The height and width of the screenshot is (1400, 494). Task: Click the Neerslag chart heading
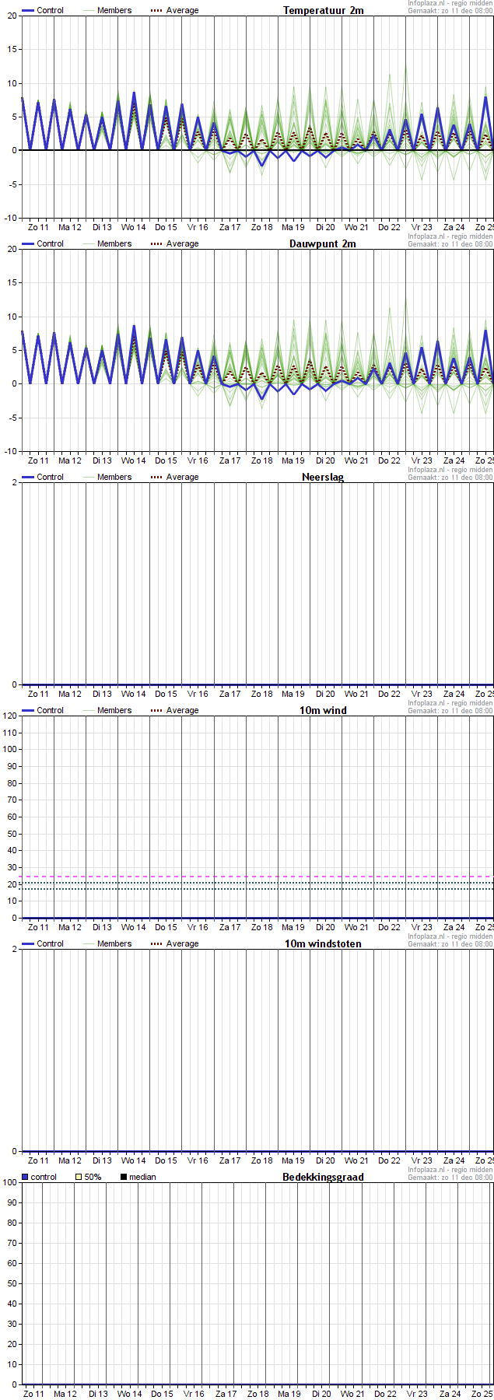(323, 477)
